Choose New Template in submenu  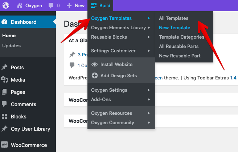pos(175,28)
